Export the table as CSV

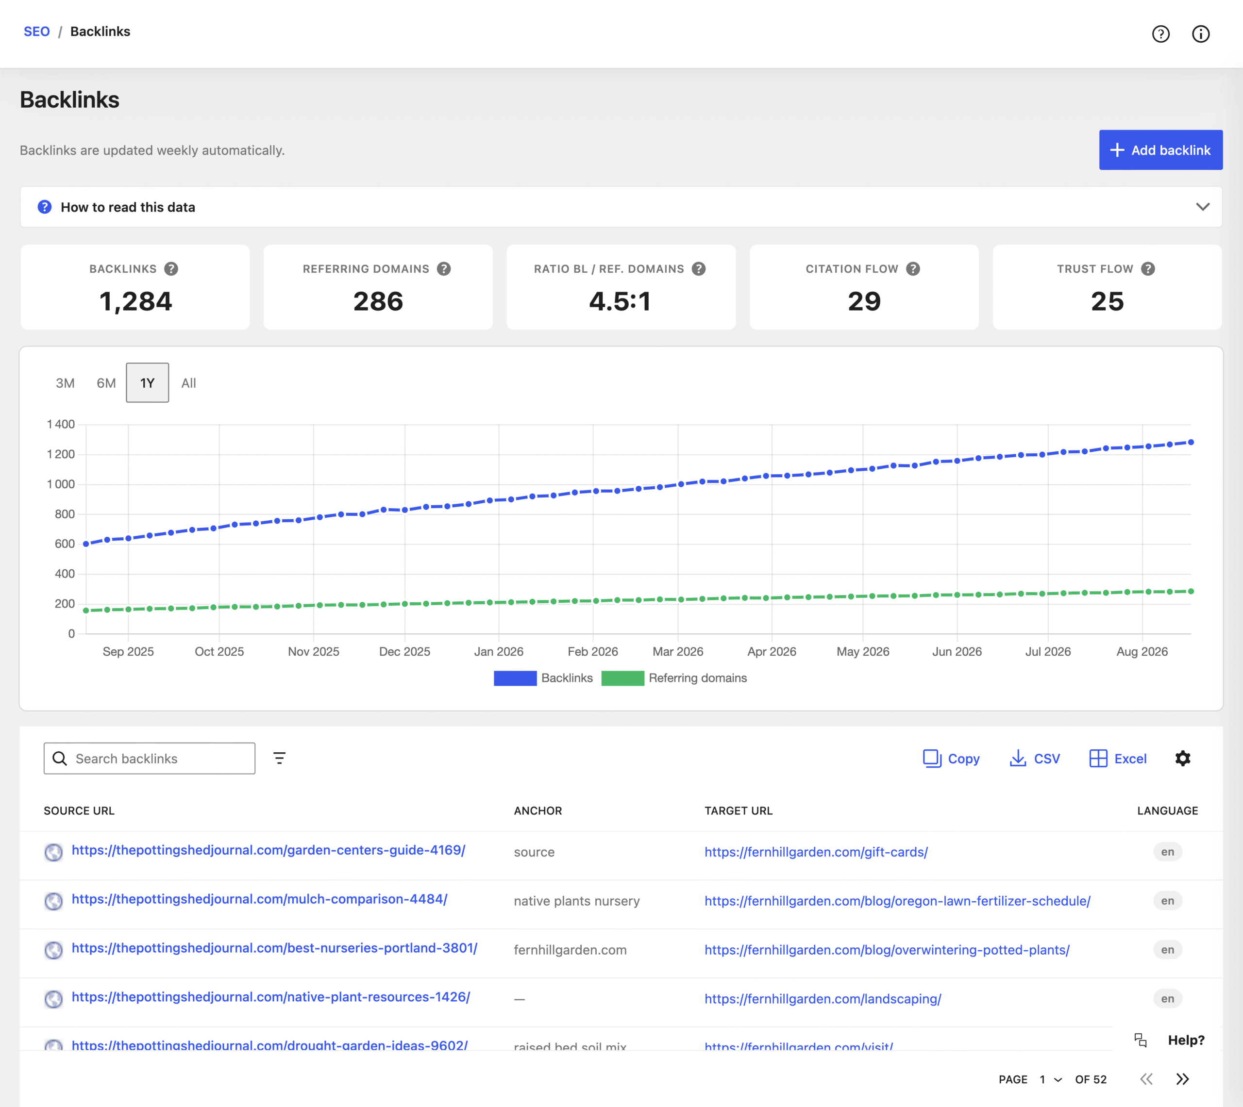click(1034, 759)
